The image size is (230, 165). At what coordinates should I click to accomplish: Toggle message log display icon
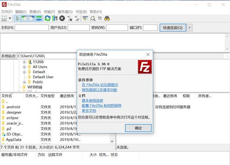click(17, 18)
